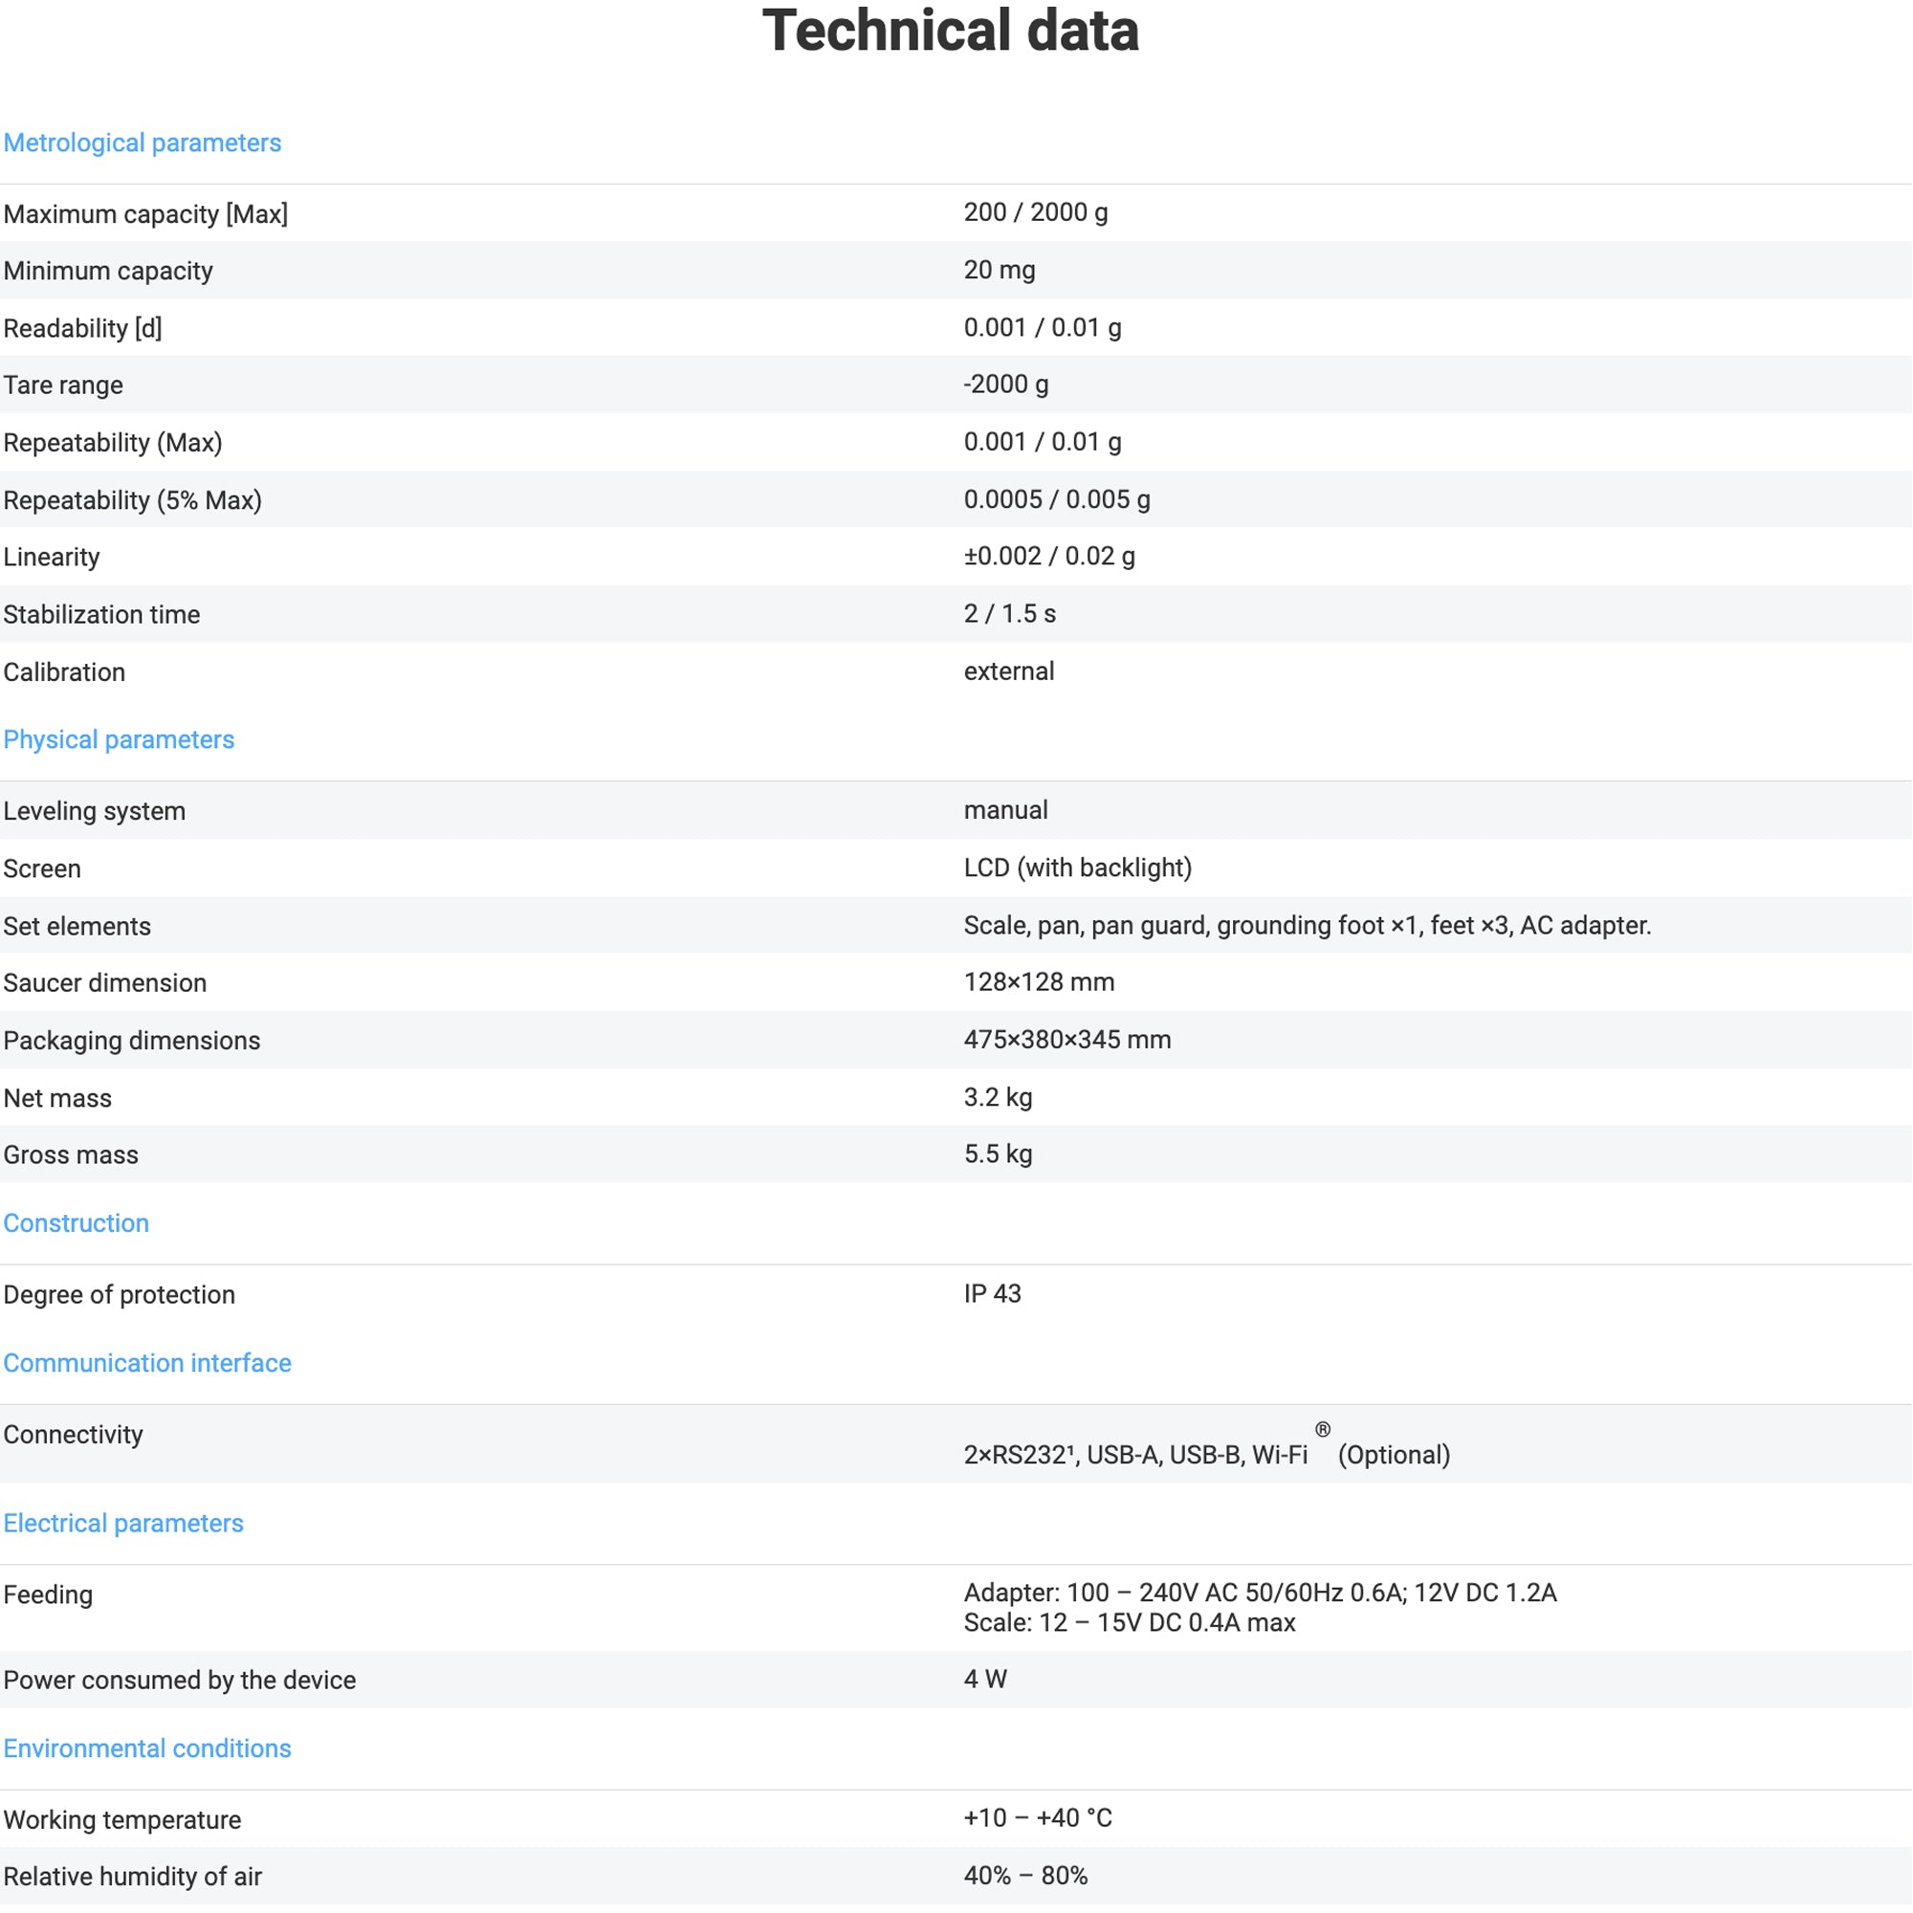Select the '5.5 kg' value
The width and height of the screenshot is (1913, 1913).
pos(998,1154)
